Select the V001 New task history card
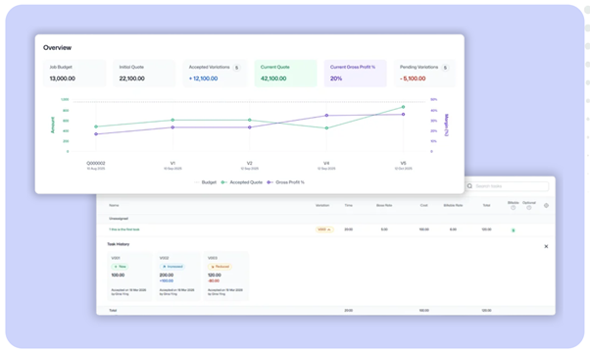The width and height of the screenshot is (590, 353). [x=129, y=277]
